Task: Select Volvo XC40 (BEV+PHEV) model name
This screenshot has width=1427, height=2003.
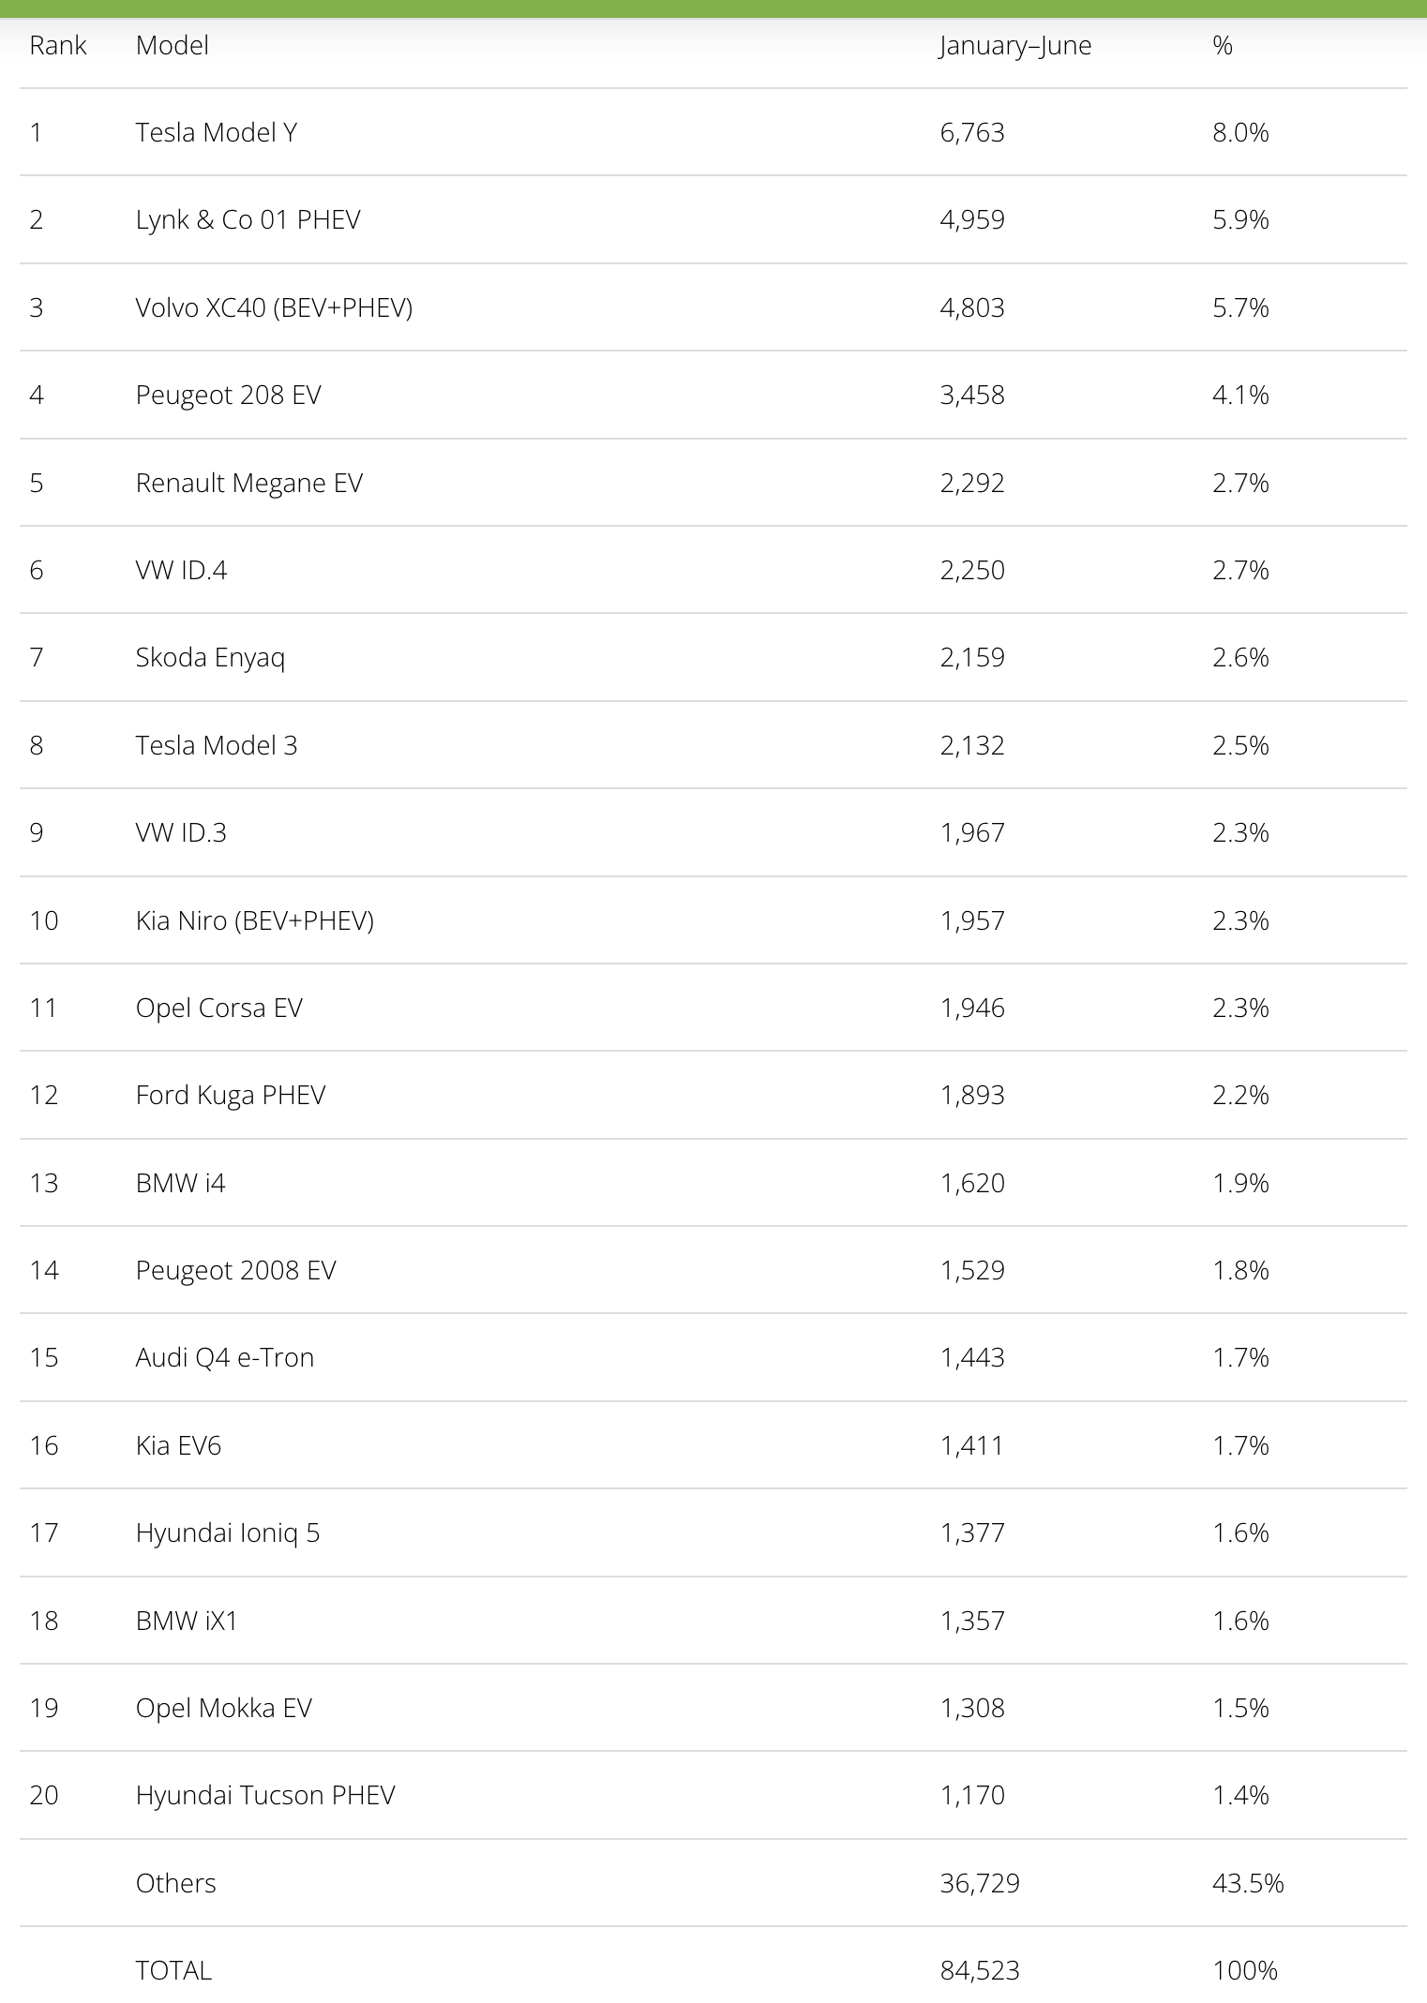Action: pyautogui.click(x=274, y=307)
